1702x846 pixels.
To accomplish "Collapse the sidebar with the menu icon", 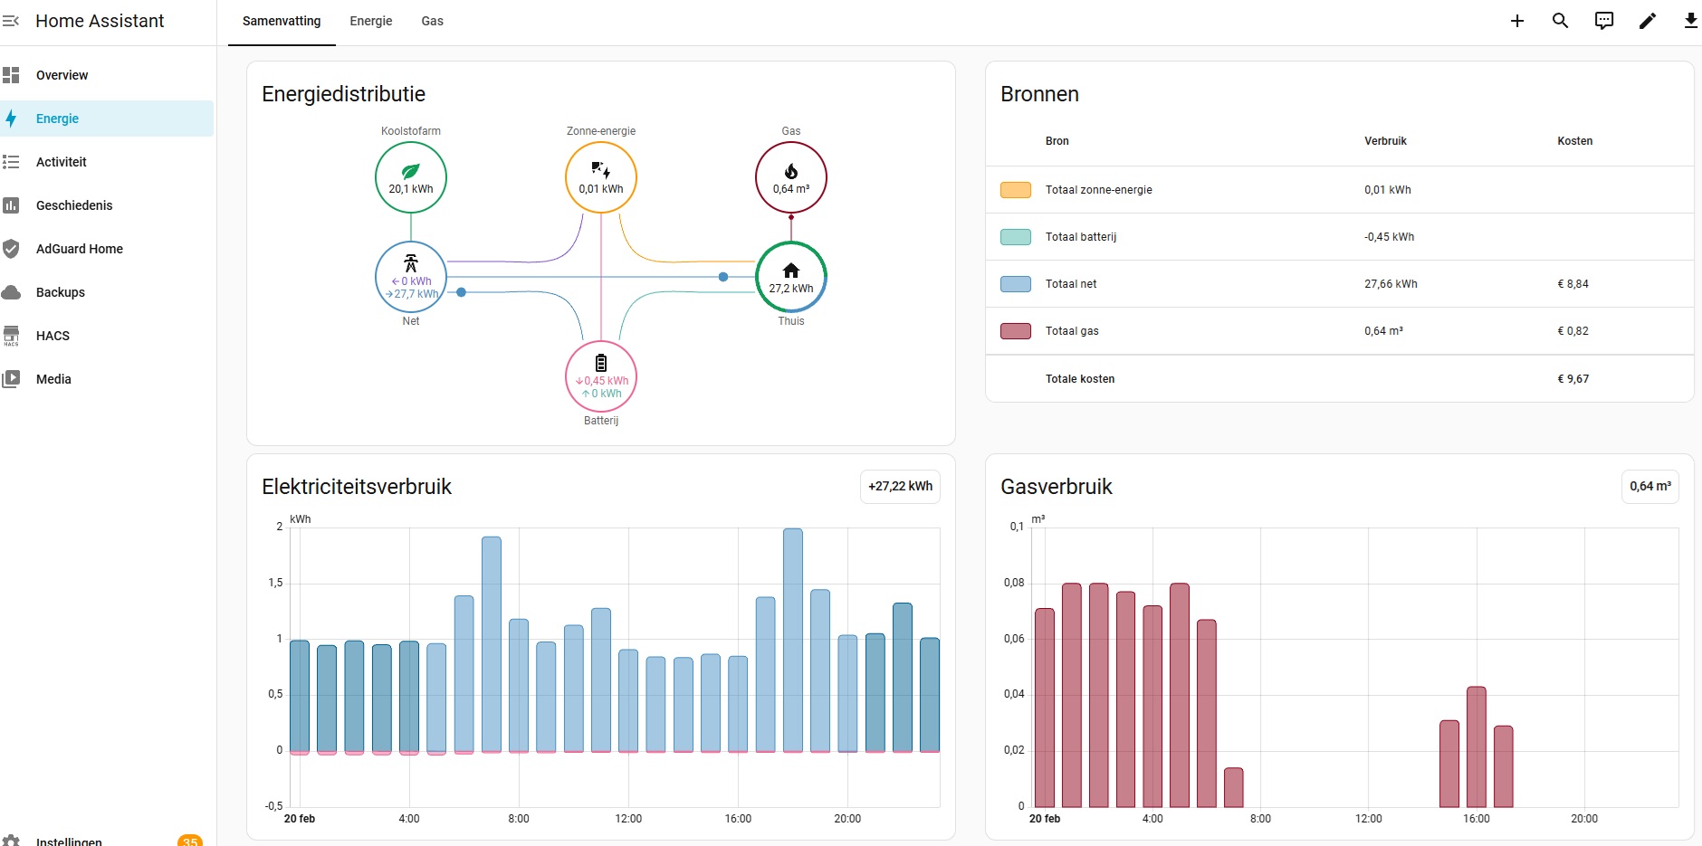I will [11, 21].
